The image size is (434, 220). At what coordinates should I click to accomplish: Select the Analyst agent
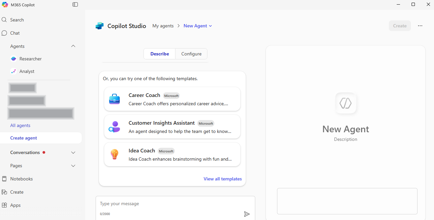pos(27,71)
